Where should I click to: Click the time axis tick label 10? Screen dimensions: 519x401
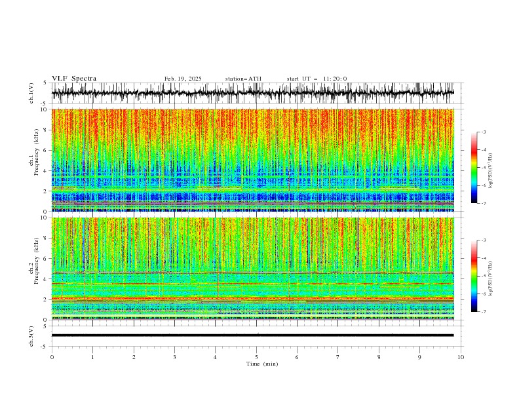461,357
